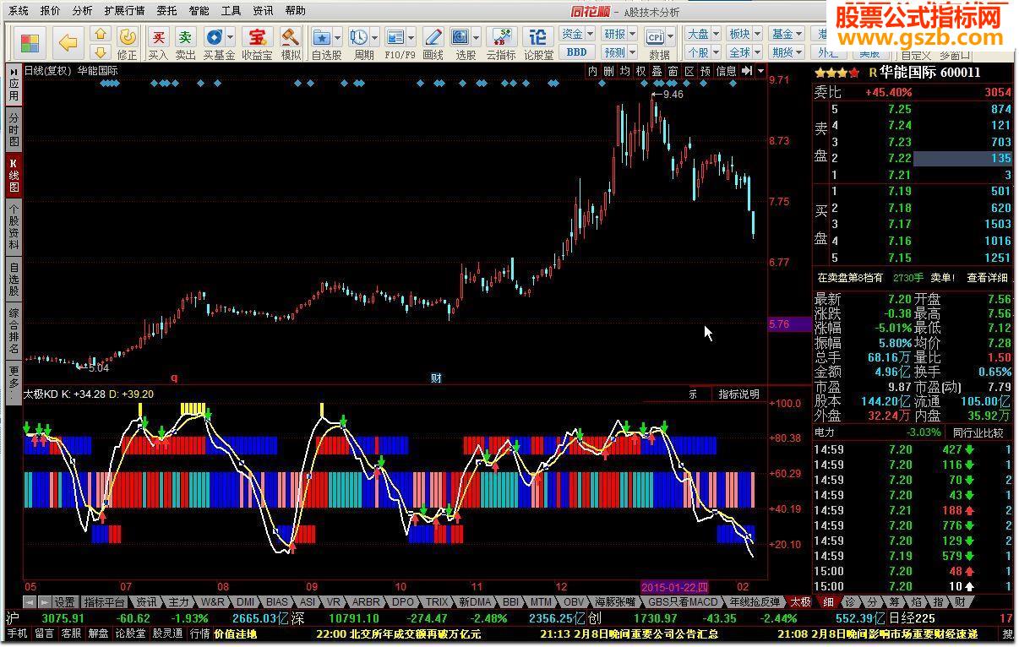Click 手机 in the status bar

tap(16, 633)
